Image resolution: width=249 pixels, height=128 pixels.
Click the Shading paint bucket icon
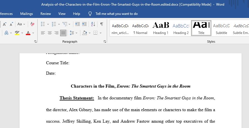85,33
